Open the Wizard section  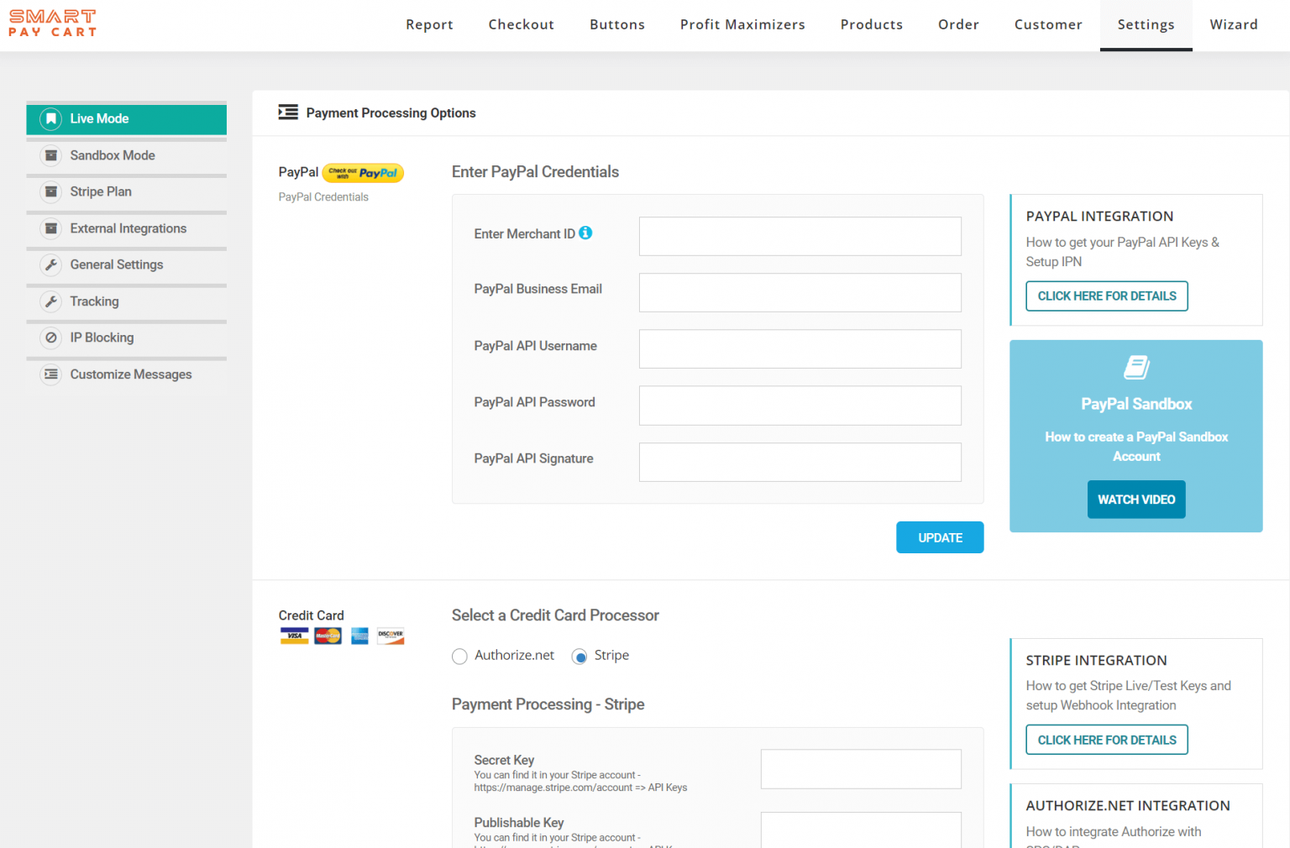[x=1234, y=24]
